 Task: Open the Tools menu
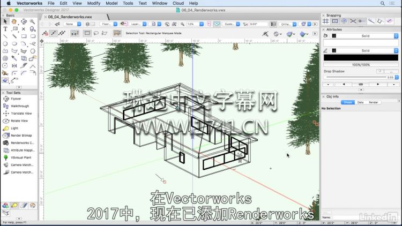tap(128, 3)
